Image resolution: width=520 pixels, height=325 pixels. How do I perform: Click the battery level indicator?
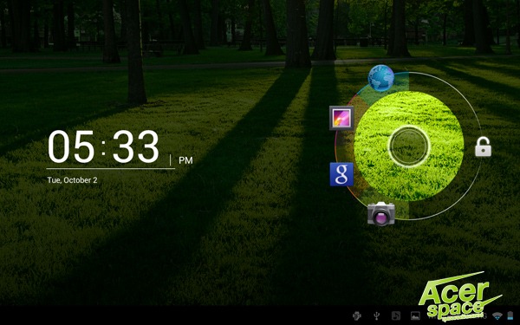pos(510,315)
